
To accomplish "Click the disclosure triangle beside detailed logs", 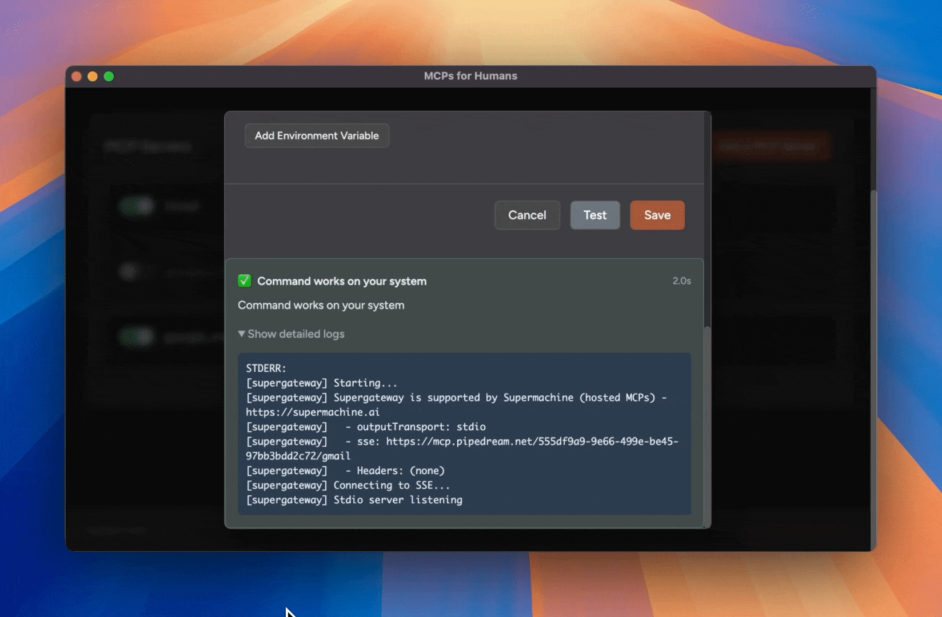I will [242, 334].
